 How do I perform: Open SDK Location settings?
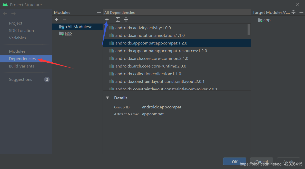click(21, 31)
